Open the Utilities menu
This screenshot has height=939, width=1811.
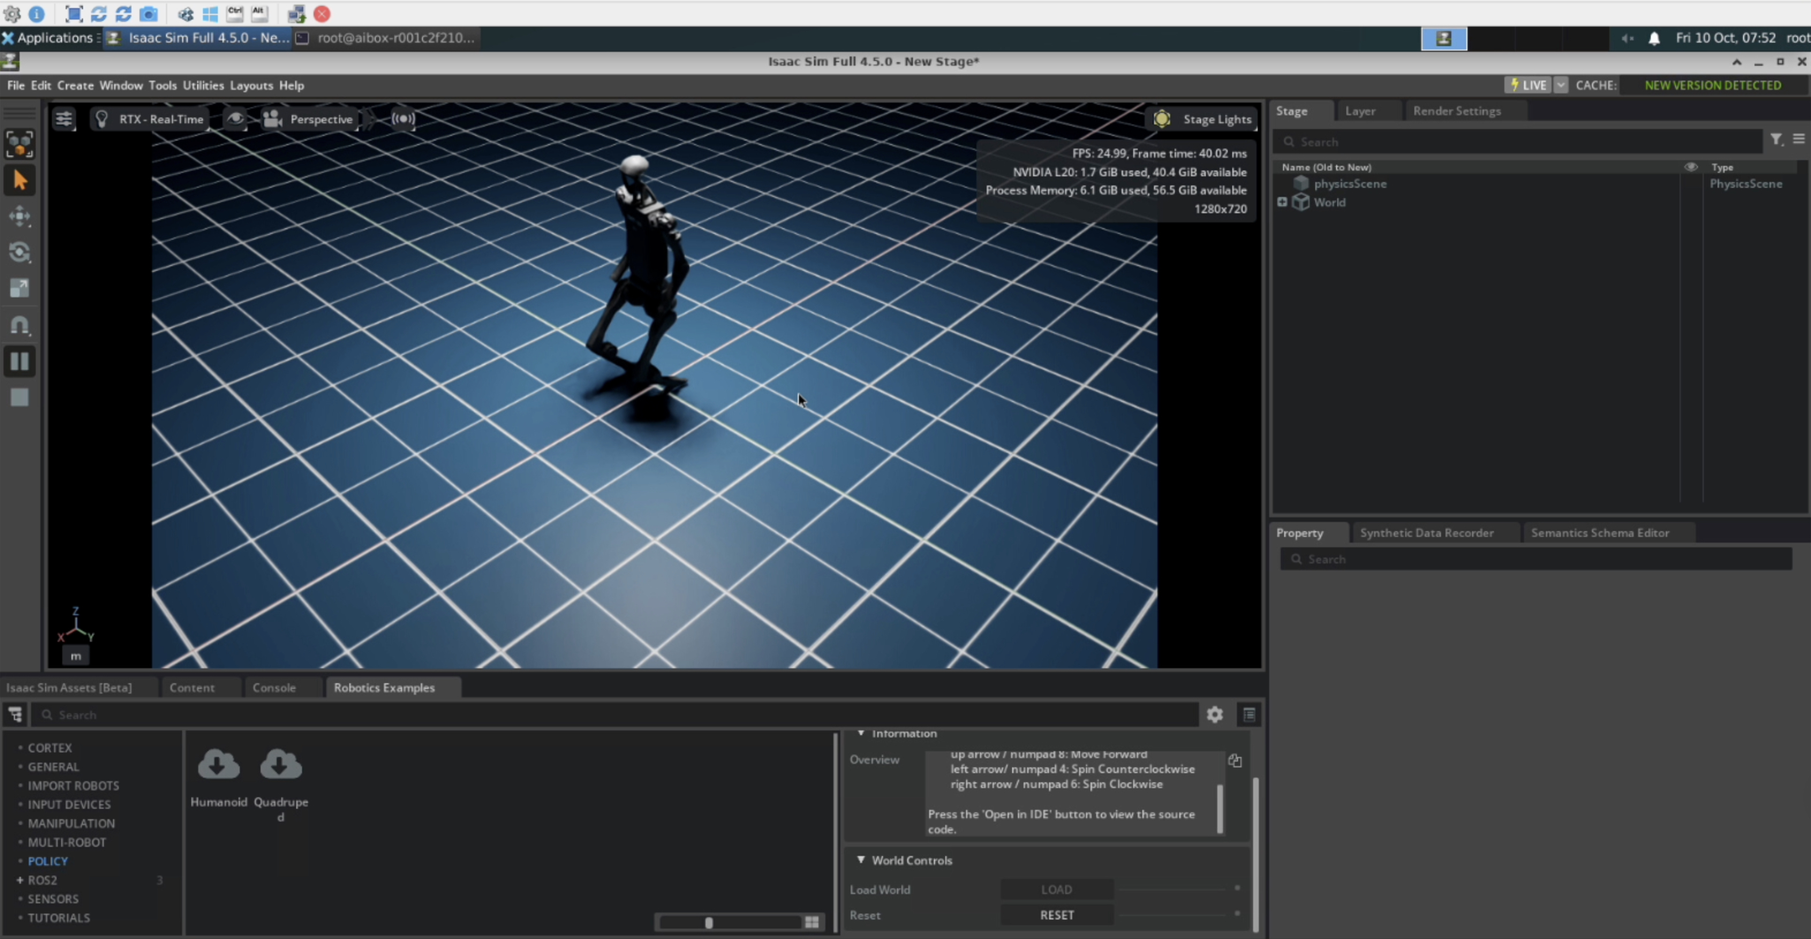(203, 85)
